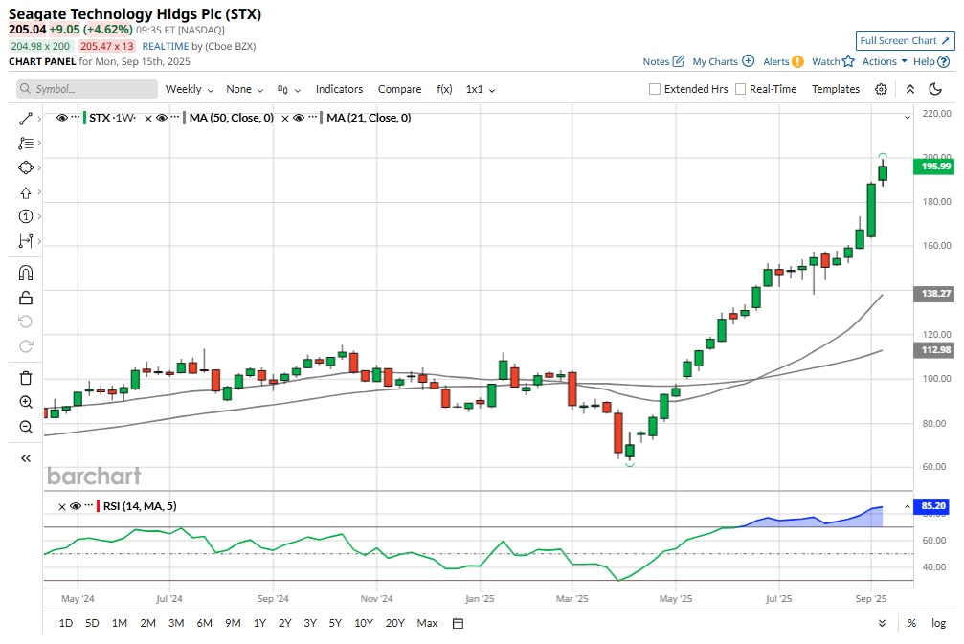Collapse the RSI pane with caret
Screen dimensions: 964x644
pyautogui.click(x=908, y=506)
